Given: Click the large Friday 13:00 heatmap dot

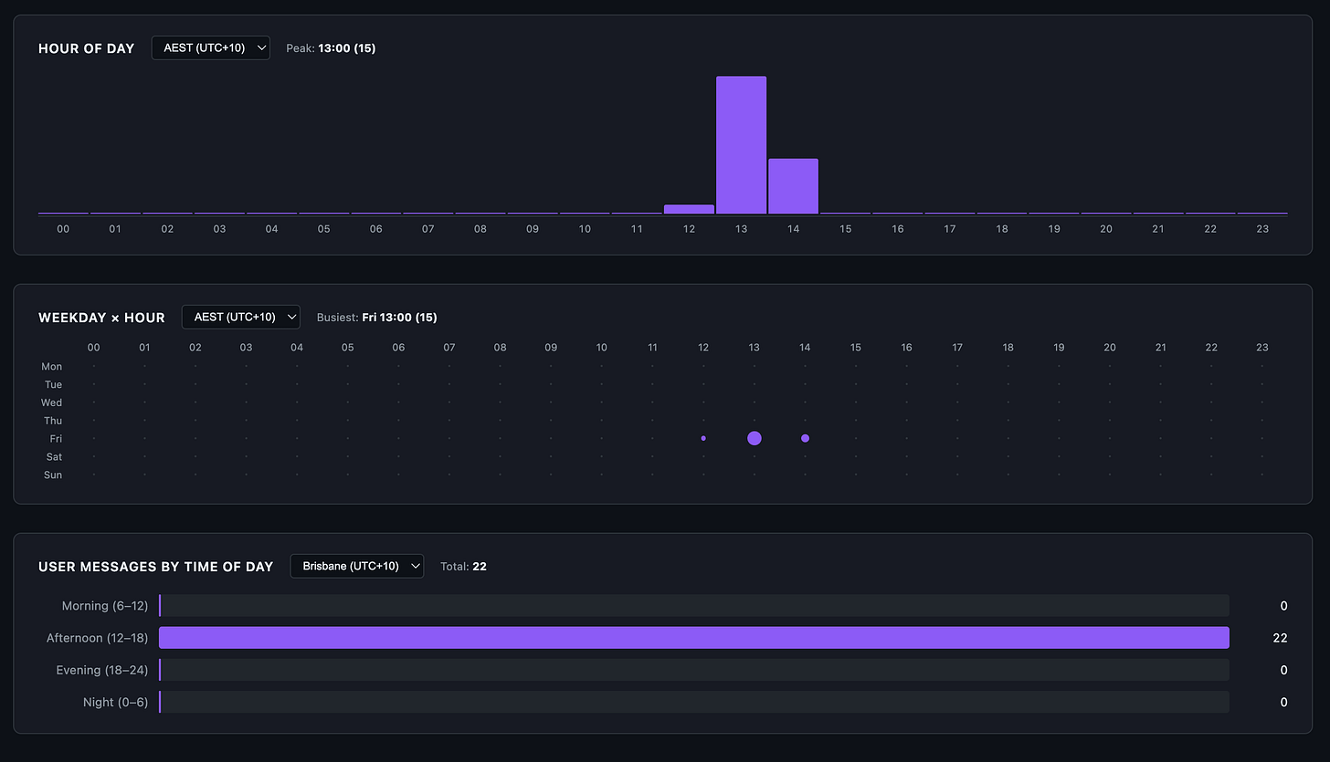Looking at the screenshot, I should (754, 438).
